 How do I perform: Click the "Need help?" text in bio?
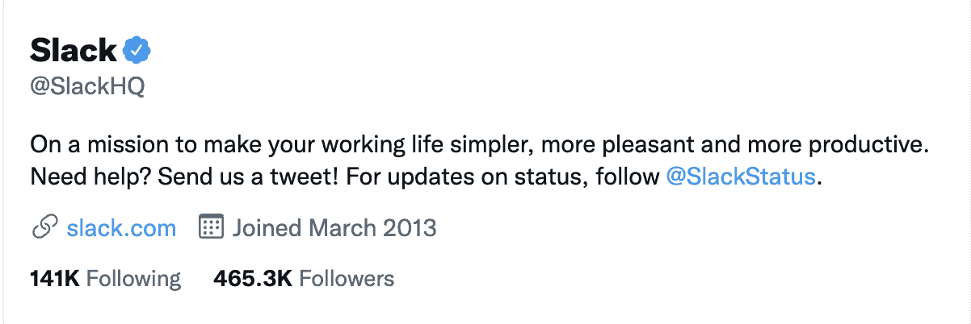point(89,177)
